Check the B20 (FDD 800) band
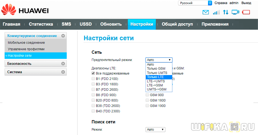The image size is (258, 135). [x=93, y=100]
